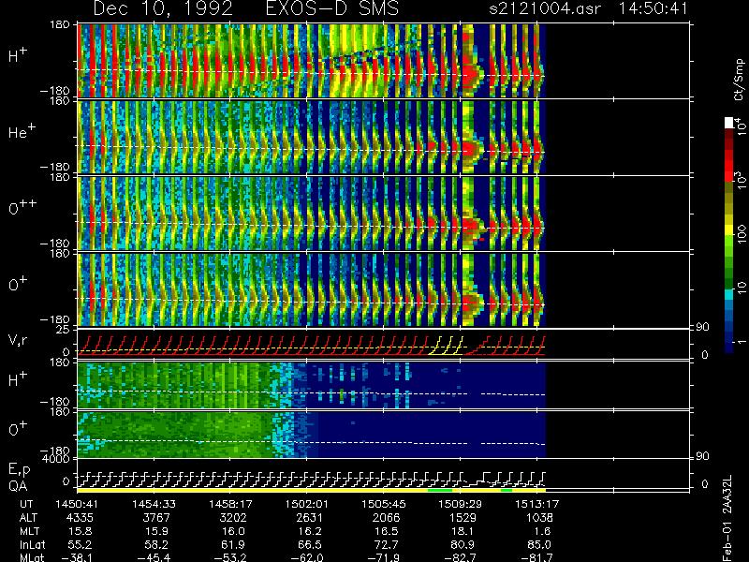Click the MLat value '-82.7'

pyautogui.click(x=459, y=557)
